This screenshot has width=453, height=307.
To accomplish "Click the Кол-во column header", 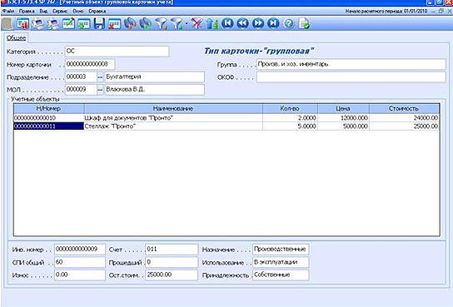I will [290, 108].
